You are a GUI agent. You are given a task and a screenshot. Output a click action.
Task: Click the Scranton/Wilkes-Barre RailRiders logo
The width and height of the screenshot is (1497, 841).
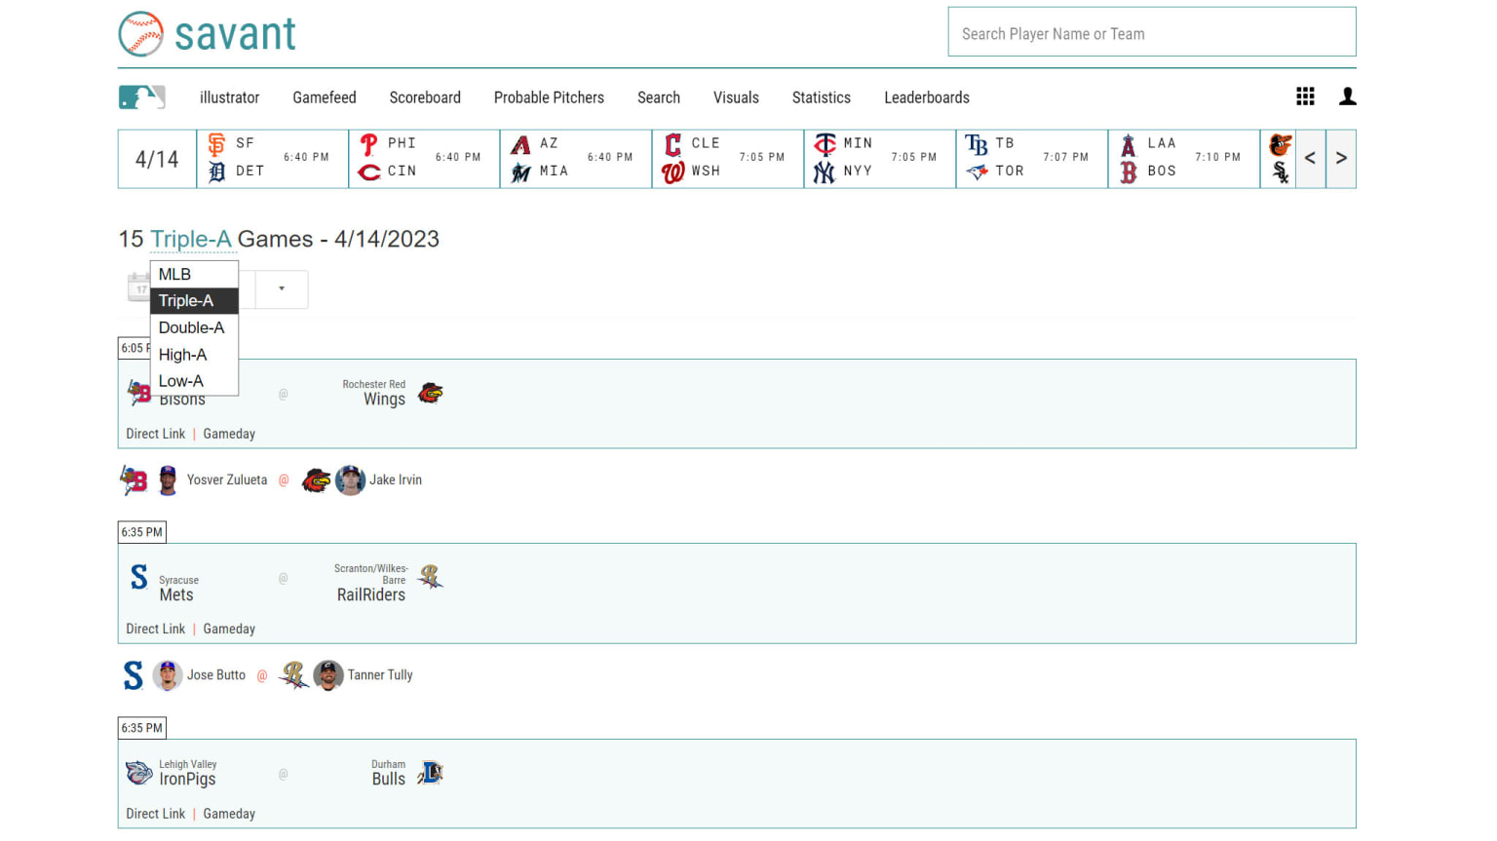430,577
